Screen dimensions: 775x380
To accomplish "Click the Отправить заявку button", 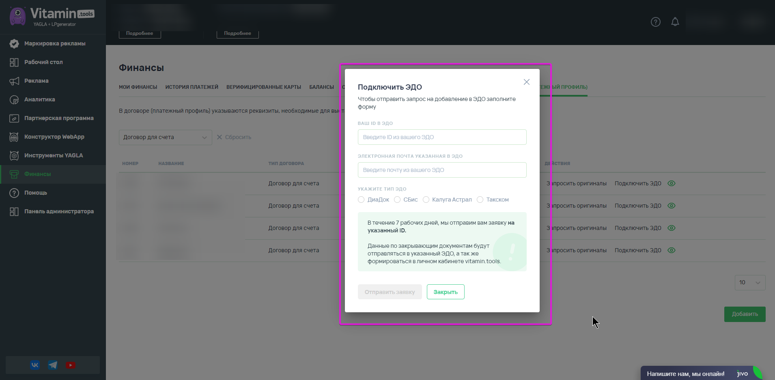I will tap(390, 292).
